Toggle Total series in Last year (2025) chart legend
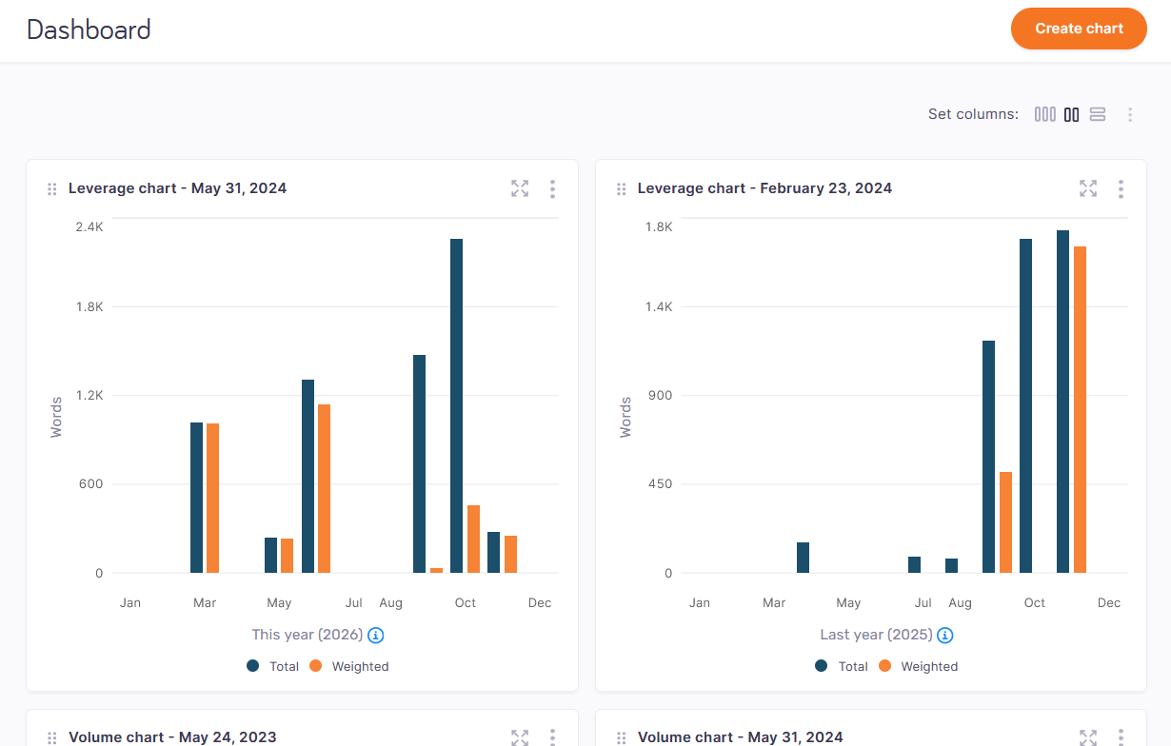The width and height of the screenshot is (1171, 746). [x=842, y=666]
